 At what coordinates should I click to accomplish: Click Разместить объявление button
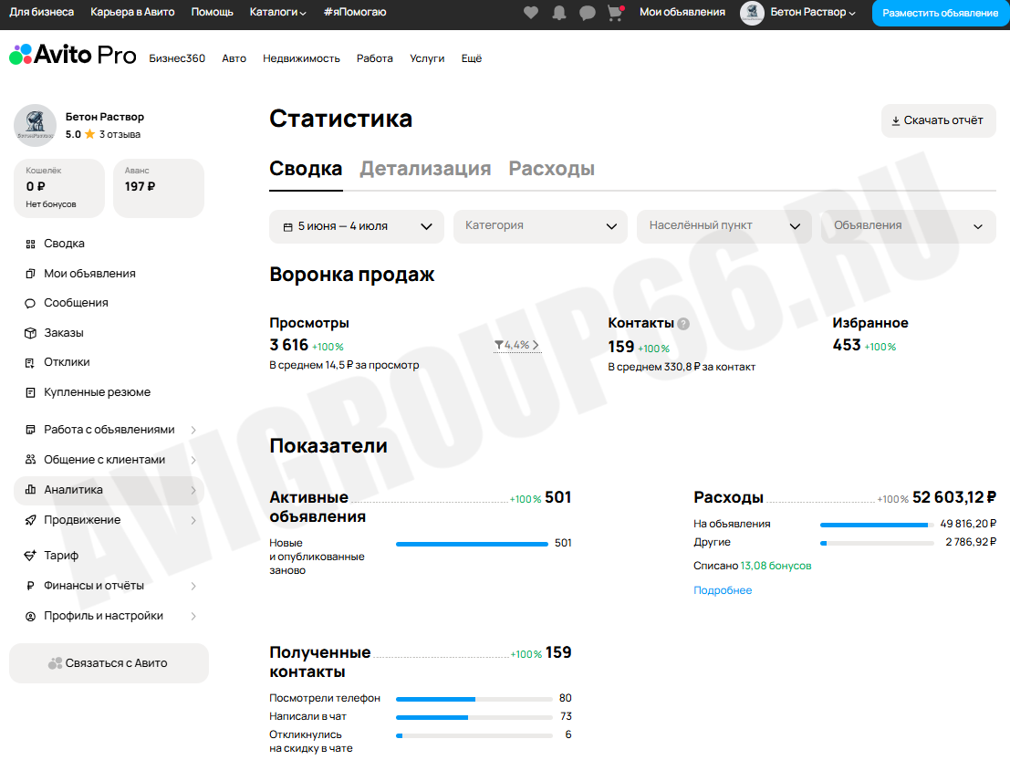[x=941, y=13]
